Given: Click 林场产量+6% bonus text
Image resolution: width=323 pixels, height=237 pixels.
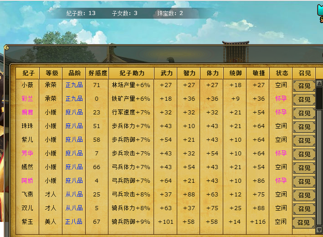Looking at the screenshot, I should (x=131, y=85).
